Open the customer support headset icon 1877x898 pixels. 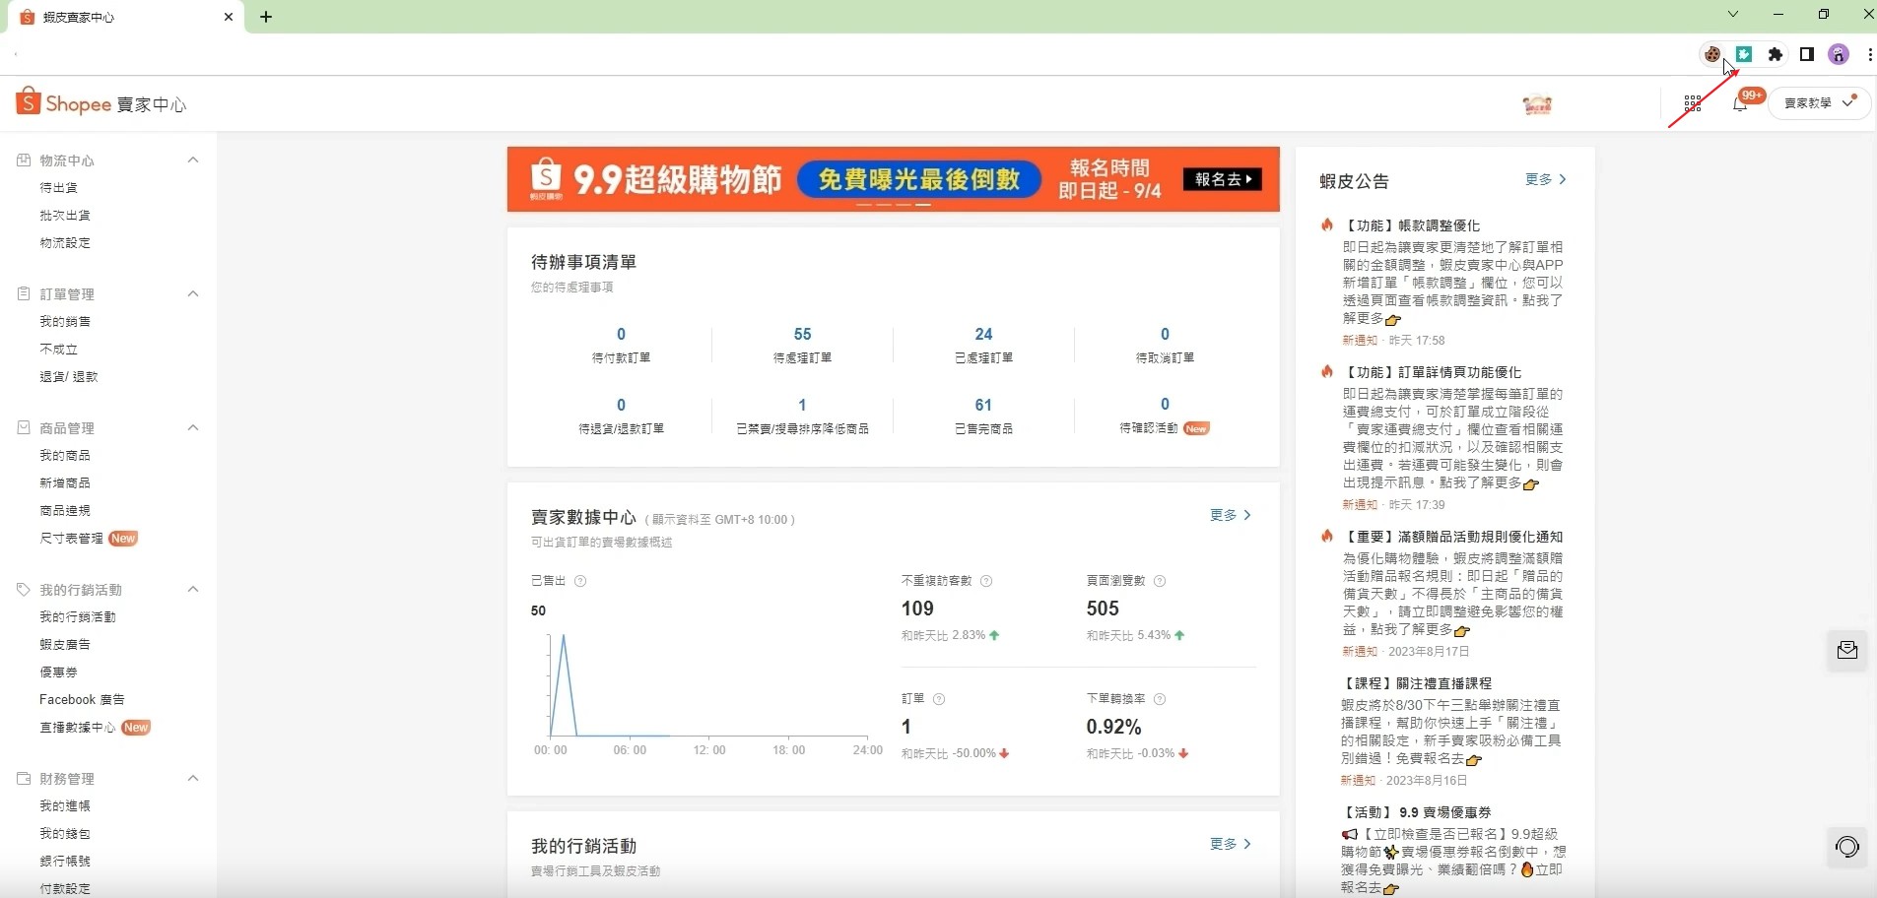pos(1847,847)
